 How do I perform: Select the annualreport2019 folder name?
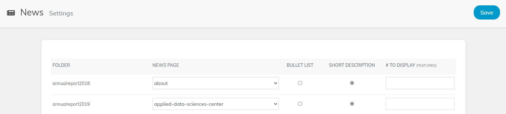point(71,104)
